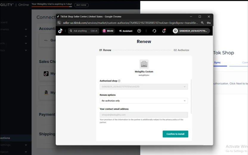The image size is (248, 155).
Task: Select Connections item in Webgility sidebar
Action: [x=16, y=138]
